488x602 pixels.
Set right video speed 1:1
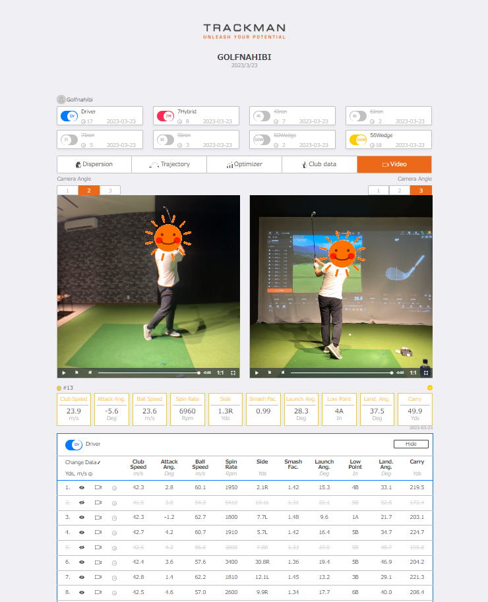pos(413,373)
